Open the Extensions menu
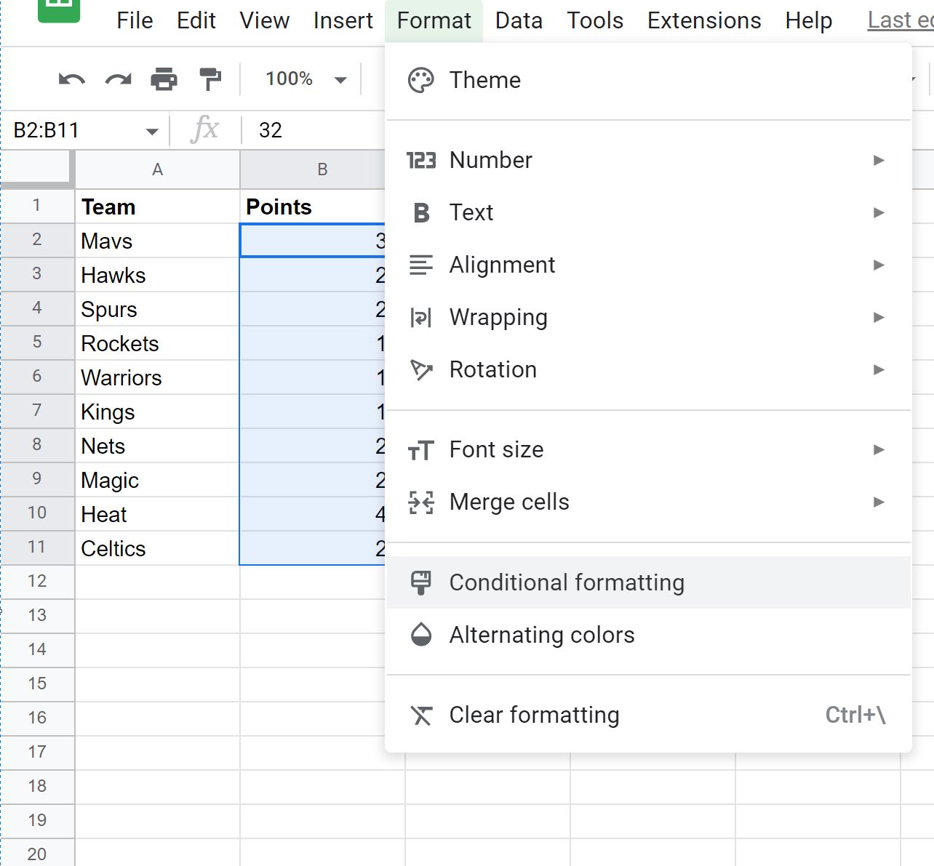This screenshot has height=866, width=934. click(x=704, y=20)
